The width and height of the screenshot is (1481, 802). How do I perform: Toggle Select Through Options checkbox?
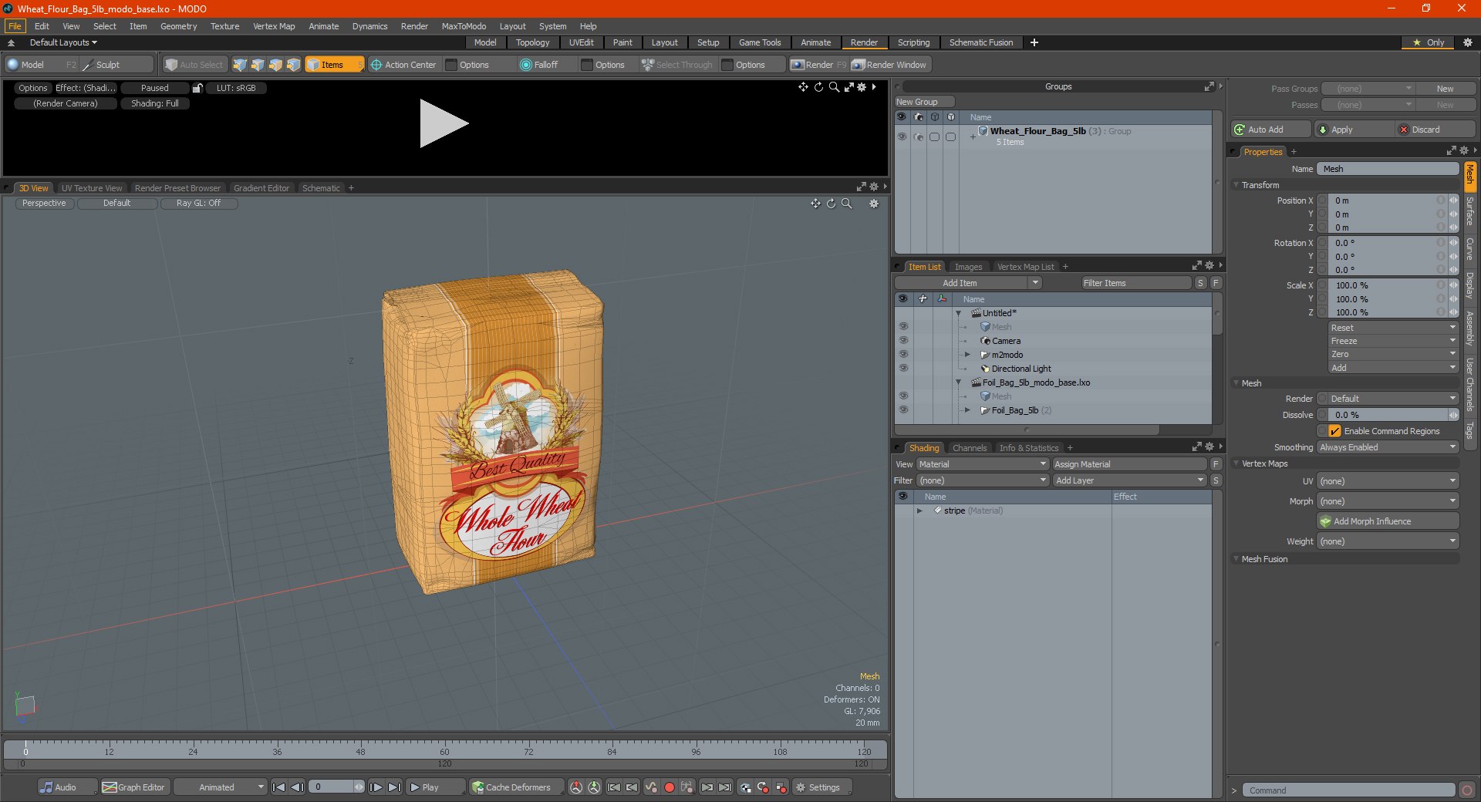pos(727,65)
